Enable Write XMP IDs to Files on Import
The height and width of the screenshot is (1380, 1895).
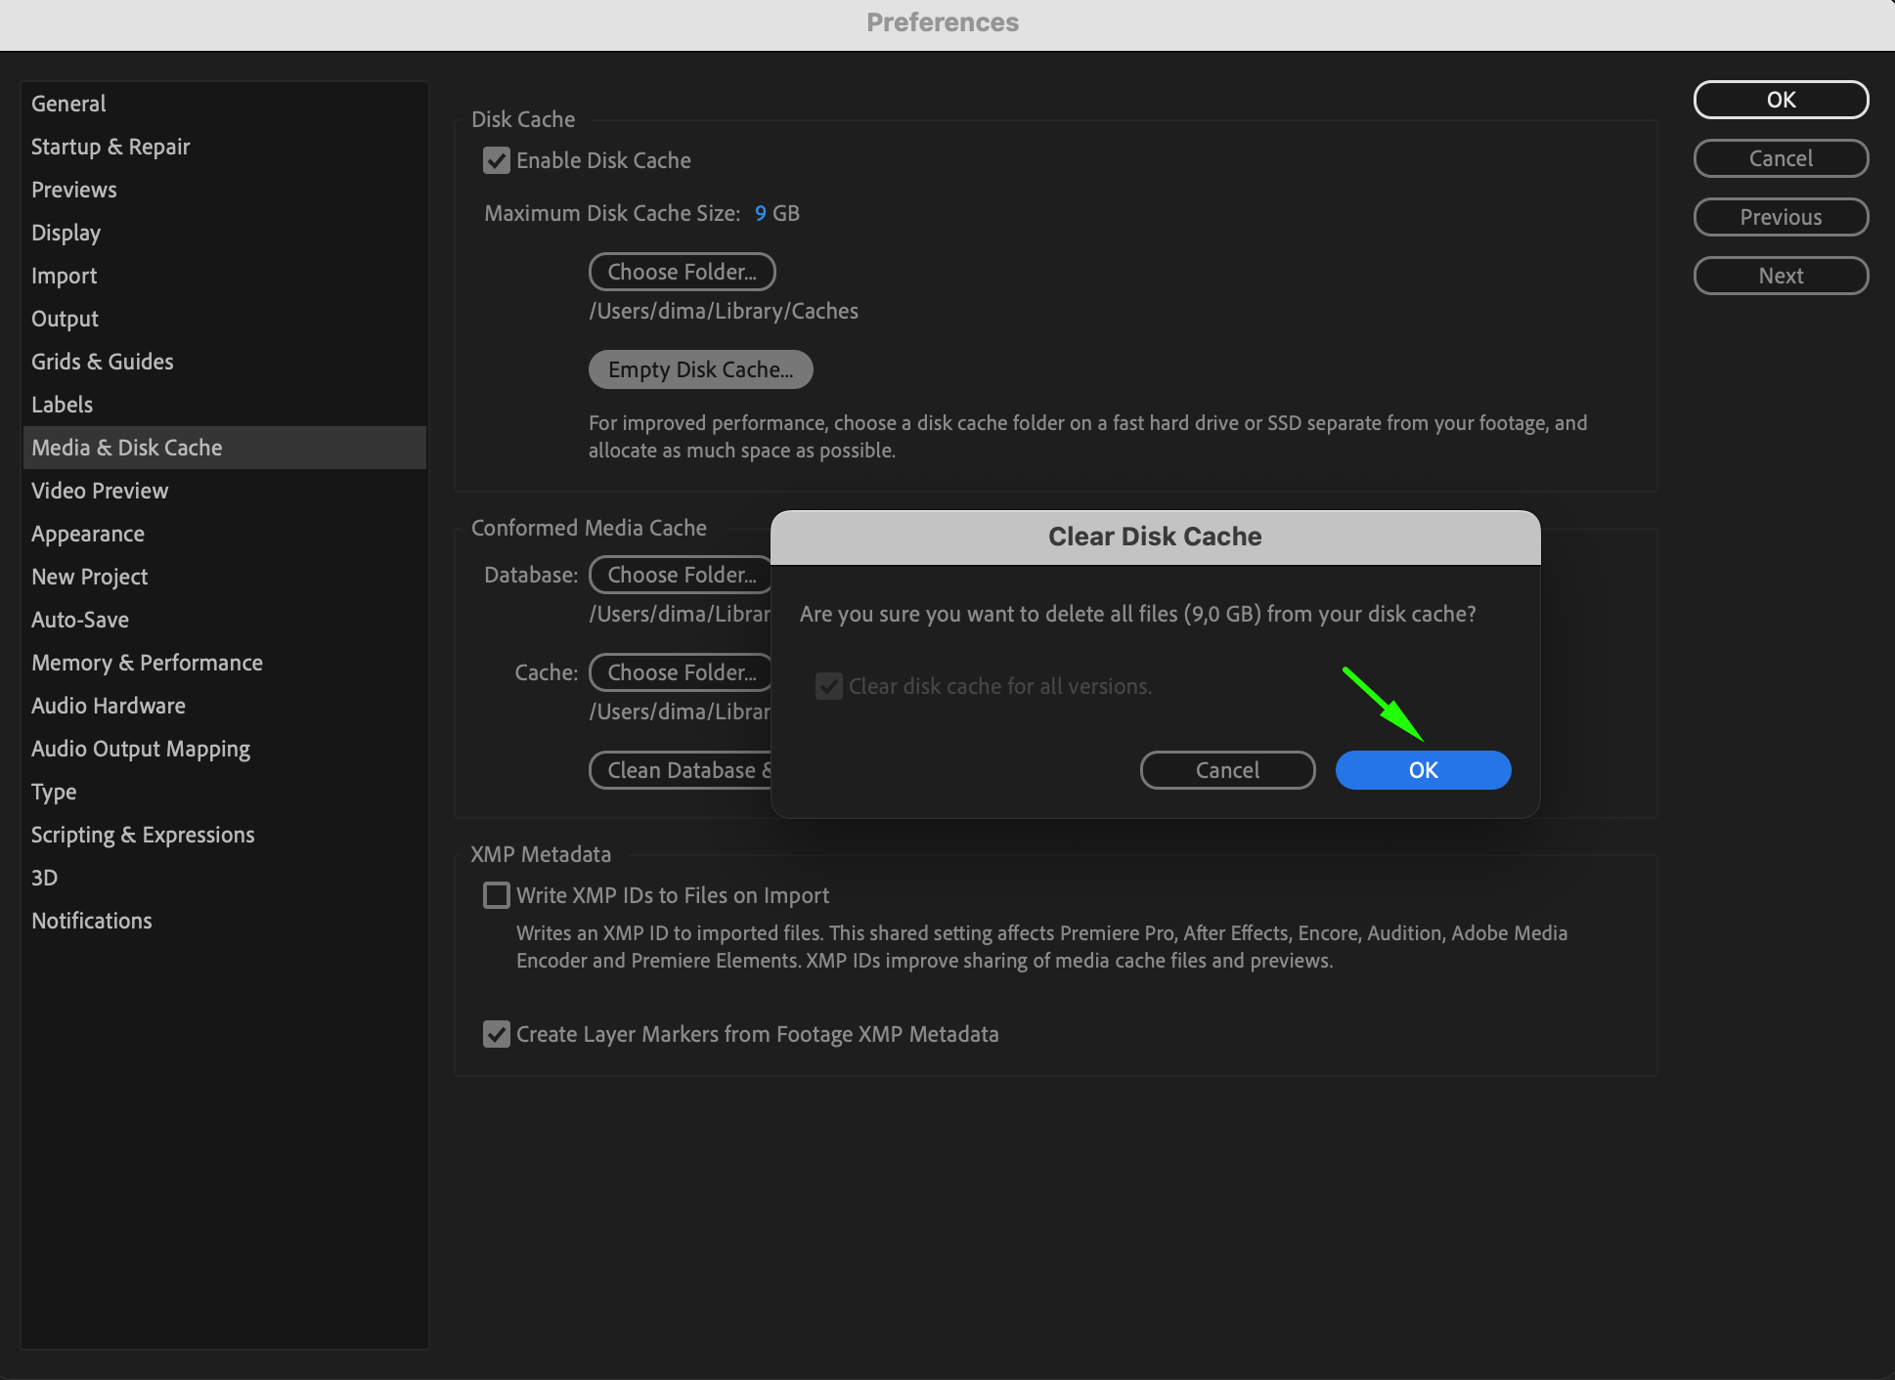(497, 895)
